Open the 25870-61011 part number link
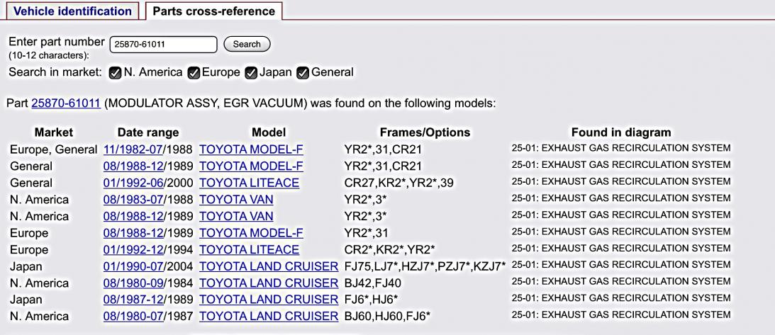 (65, 103)
